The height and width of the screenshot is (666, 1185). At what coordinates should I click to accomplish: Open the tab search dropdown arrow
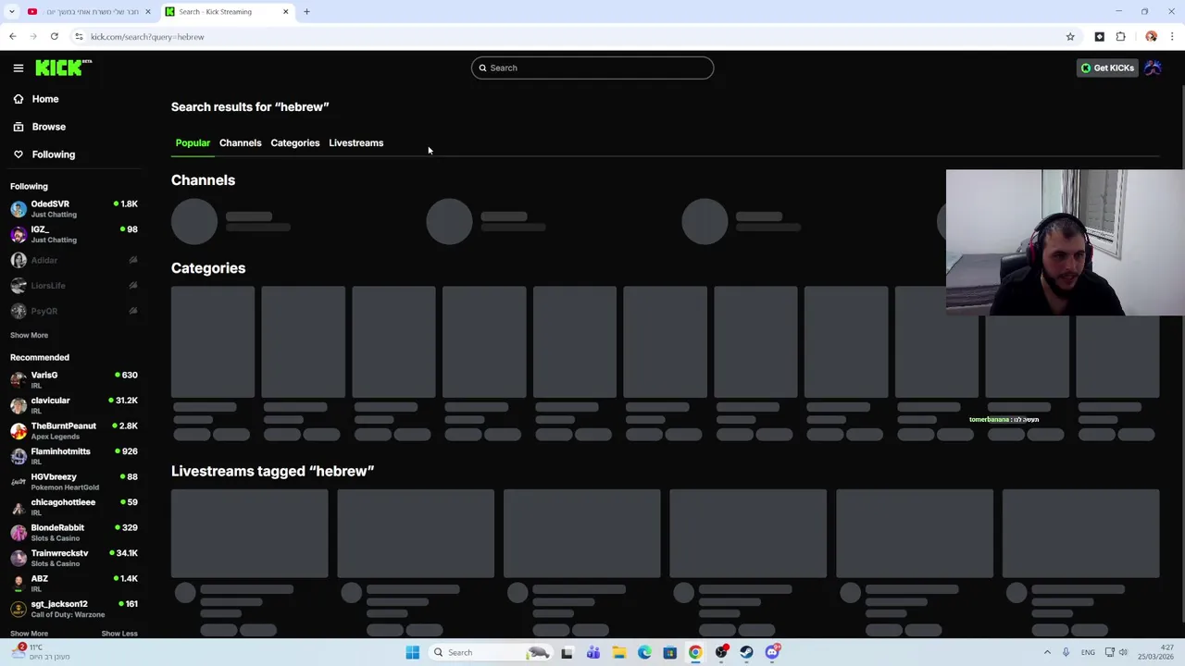click(x=11, y=11)
